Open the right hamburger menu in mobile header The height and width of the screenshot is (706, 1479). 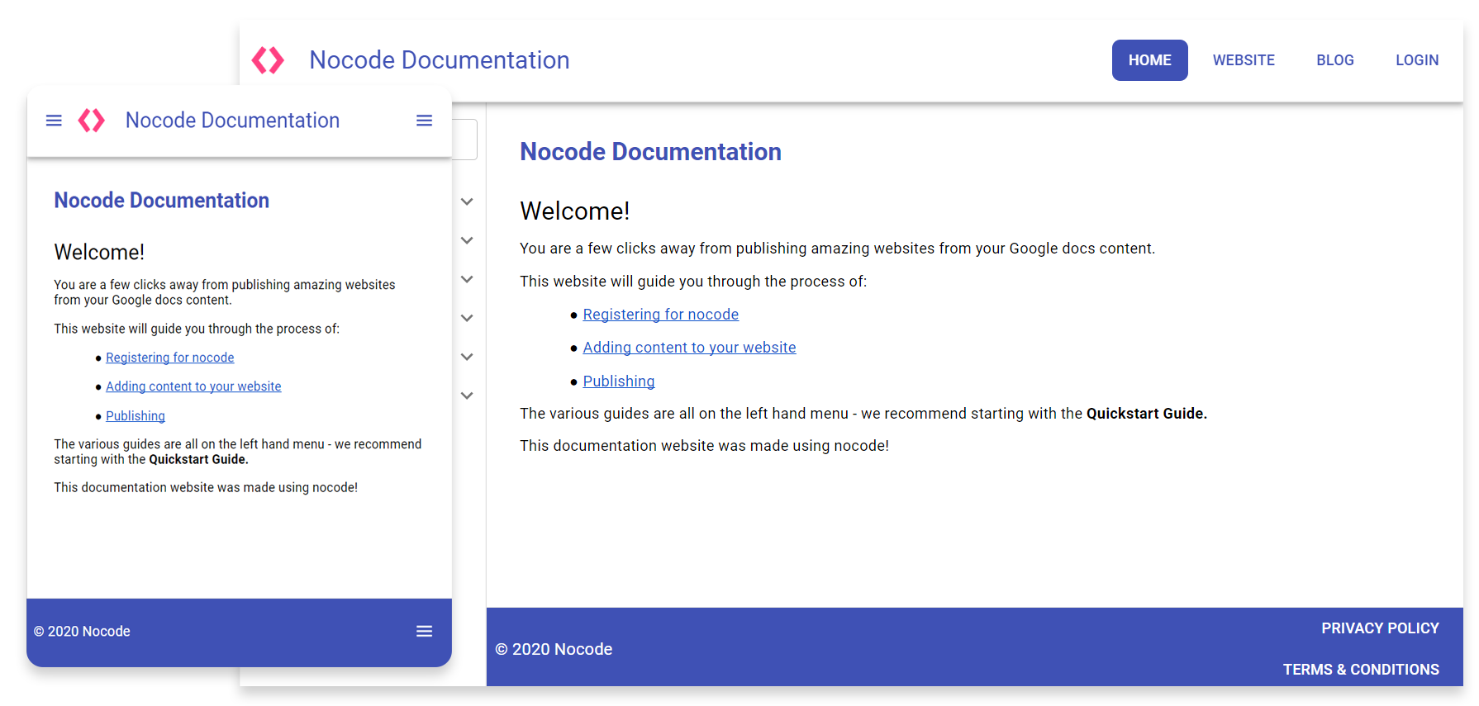coord(424,121)
